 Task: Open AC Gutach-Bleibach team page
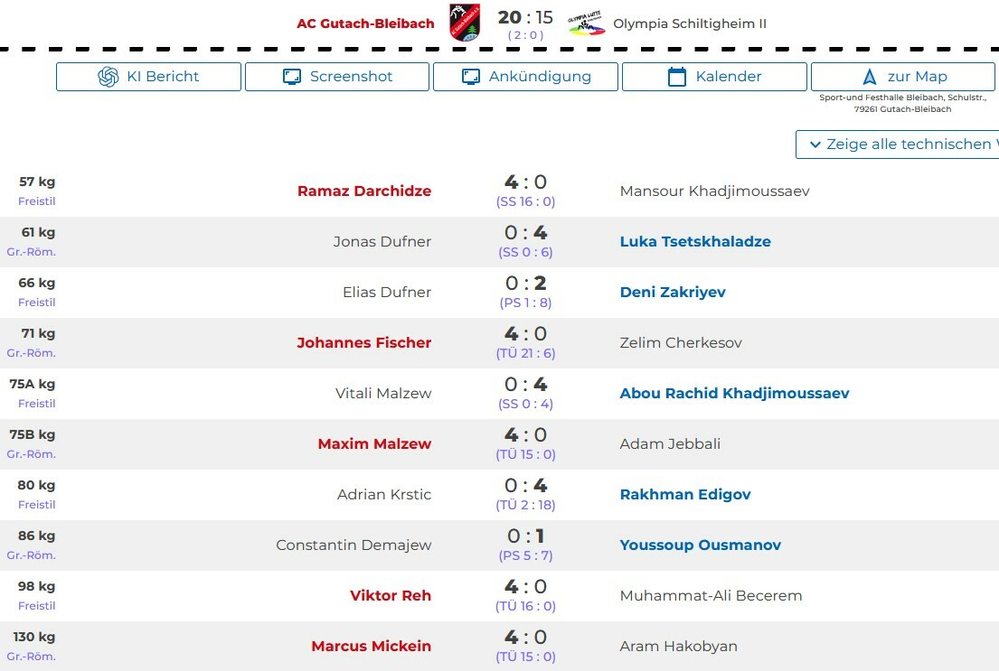(x=366, y=23)
